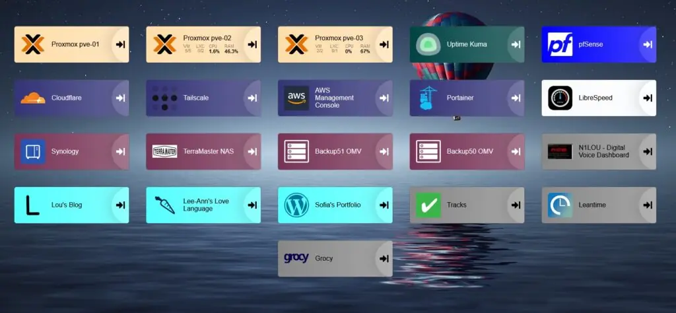Open Lee-Ann's Love Language via arrow icon
The width and height of the screenshot is (676, 313).
click(252, 205)
